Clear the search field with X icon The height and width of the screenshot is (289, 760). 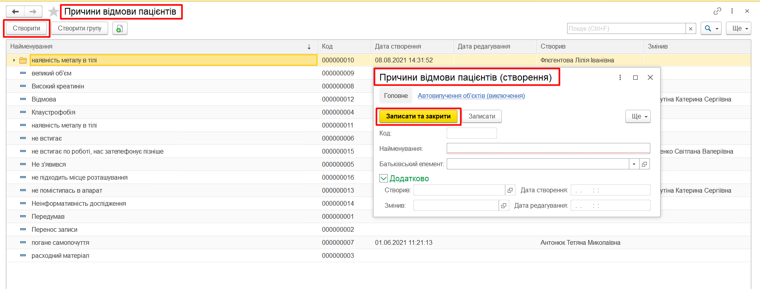[x=691, y=28]
